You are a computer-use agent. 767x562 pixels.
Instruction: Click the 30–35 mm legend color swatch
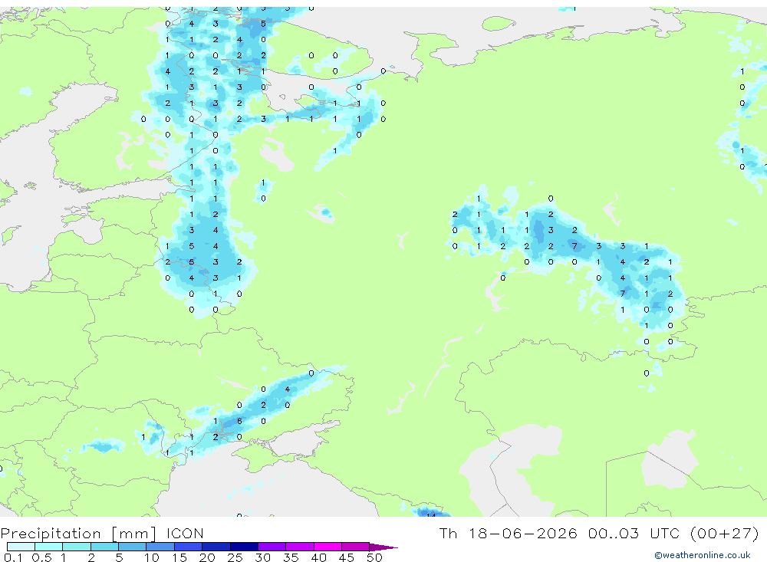coord(272,547)
